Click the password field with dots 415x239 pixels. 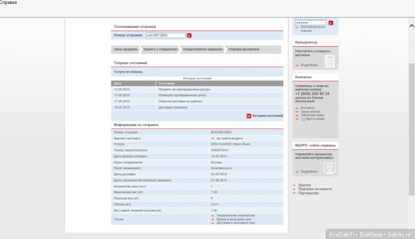[x=310, y=23]
